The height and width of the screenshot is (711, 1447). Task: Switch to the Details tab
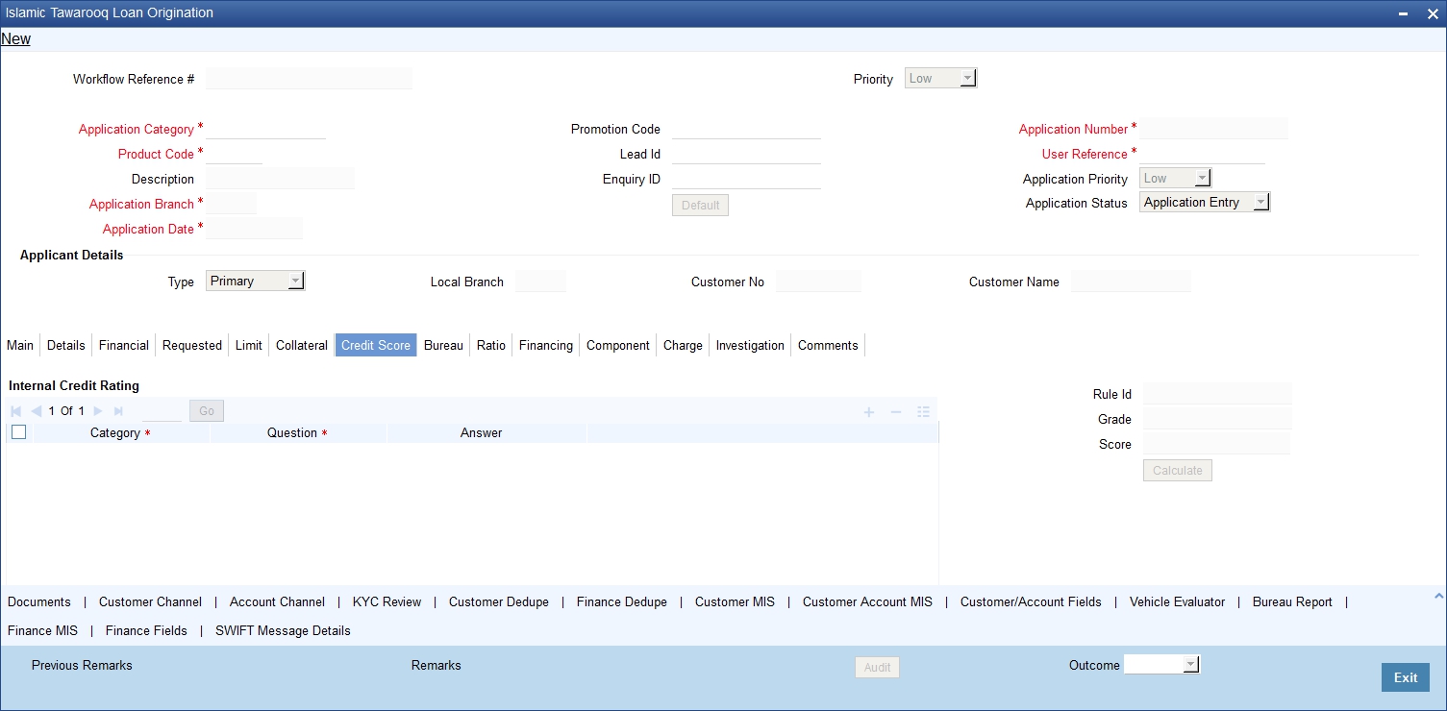point(66,345)
